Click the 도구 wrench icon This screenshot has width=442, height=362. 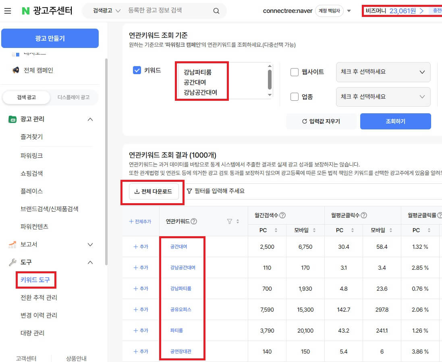(12, 262)
